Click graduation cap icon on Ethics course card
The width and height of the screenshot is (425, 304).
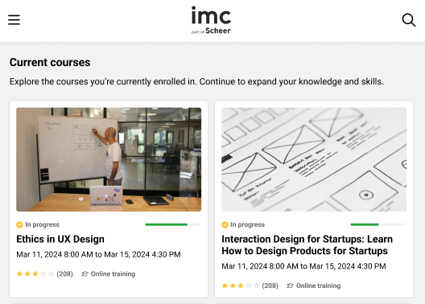[85, 274]
